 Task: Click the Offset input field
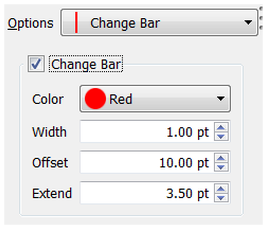coord(147,162)
